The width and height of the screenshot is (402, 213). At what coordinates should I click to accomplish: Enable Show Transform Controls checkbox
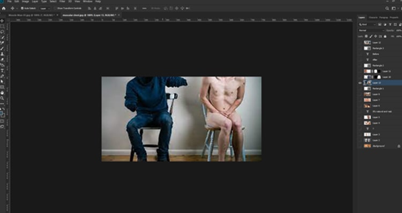tap(55, 9)
